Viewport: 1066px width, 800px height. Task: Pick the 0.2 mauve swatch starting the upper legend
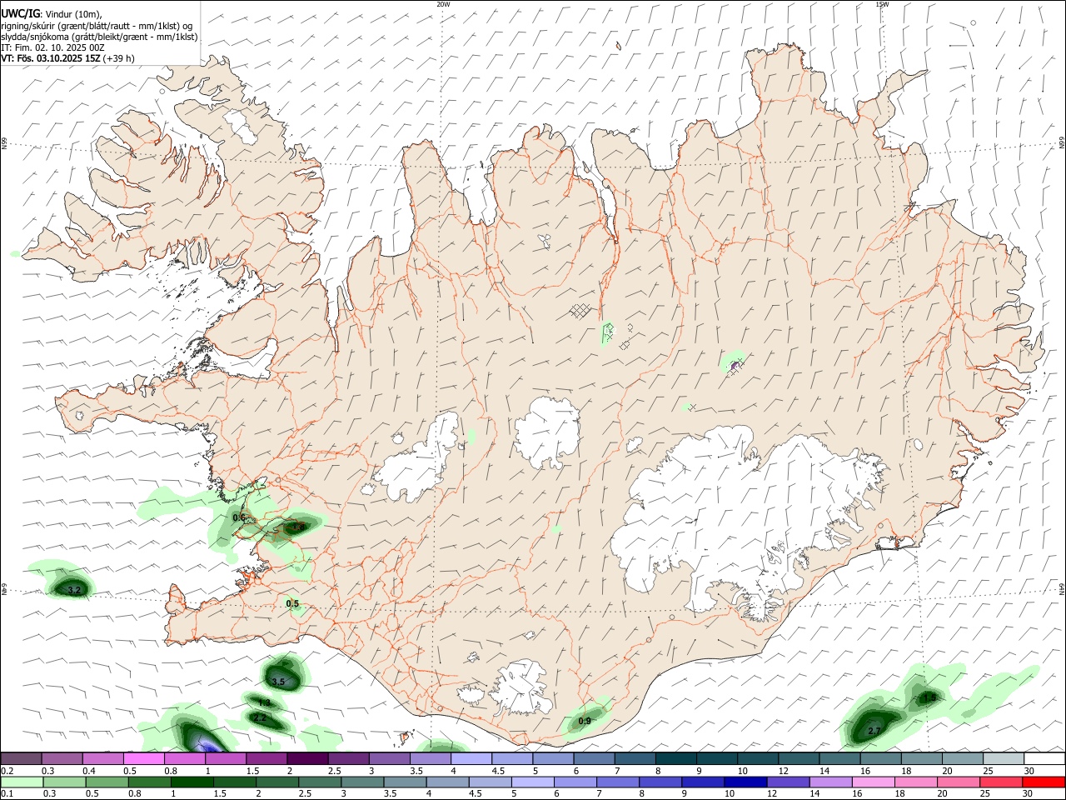coord(21,759)
